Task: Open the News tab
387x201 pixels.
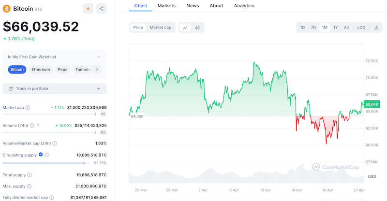Action: 193,6
